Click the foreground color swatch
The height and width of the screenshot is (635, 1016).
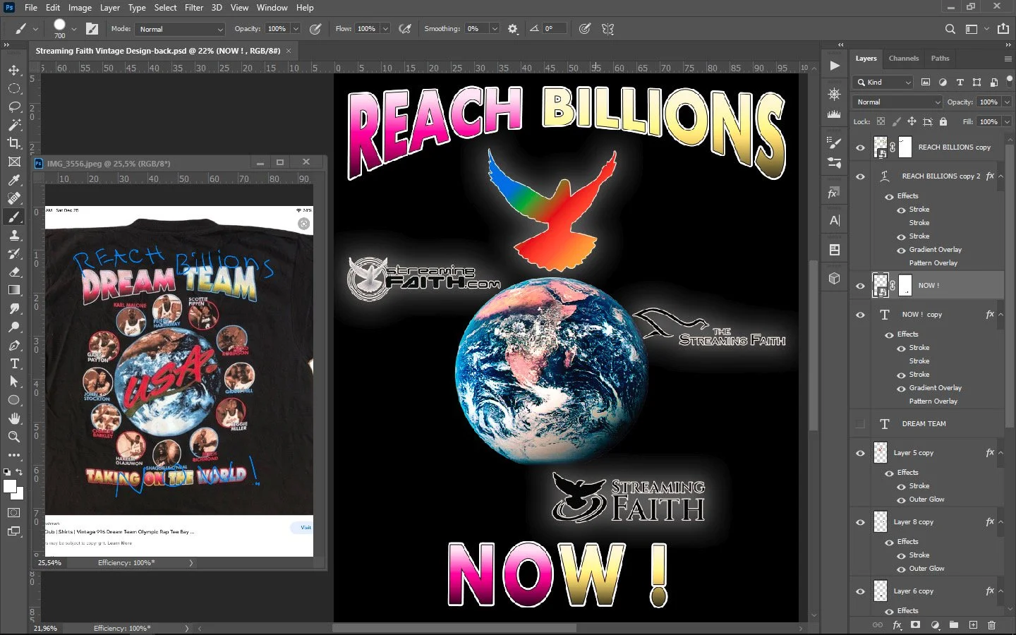(x=10, y=487)
